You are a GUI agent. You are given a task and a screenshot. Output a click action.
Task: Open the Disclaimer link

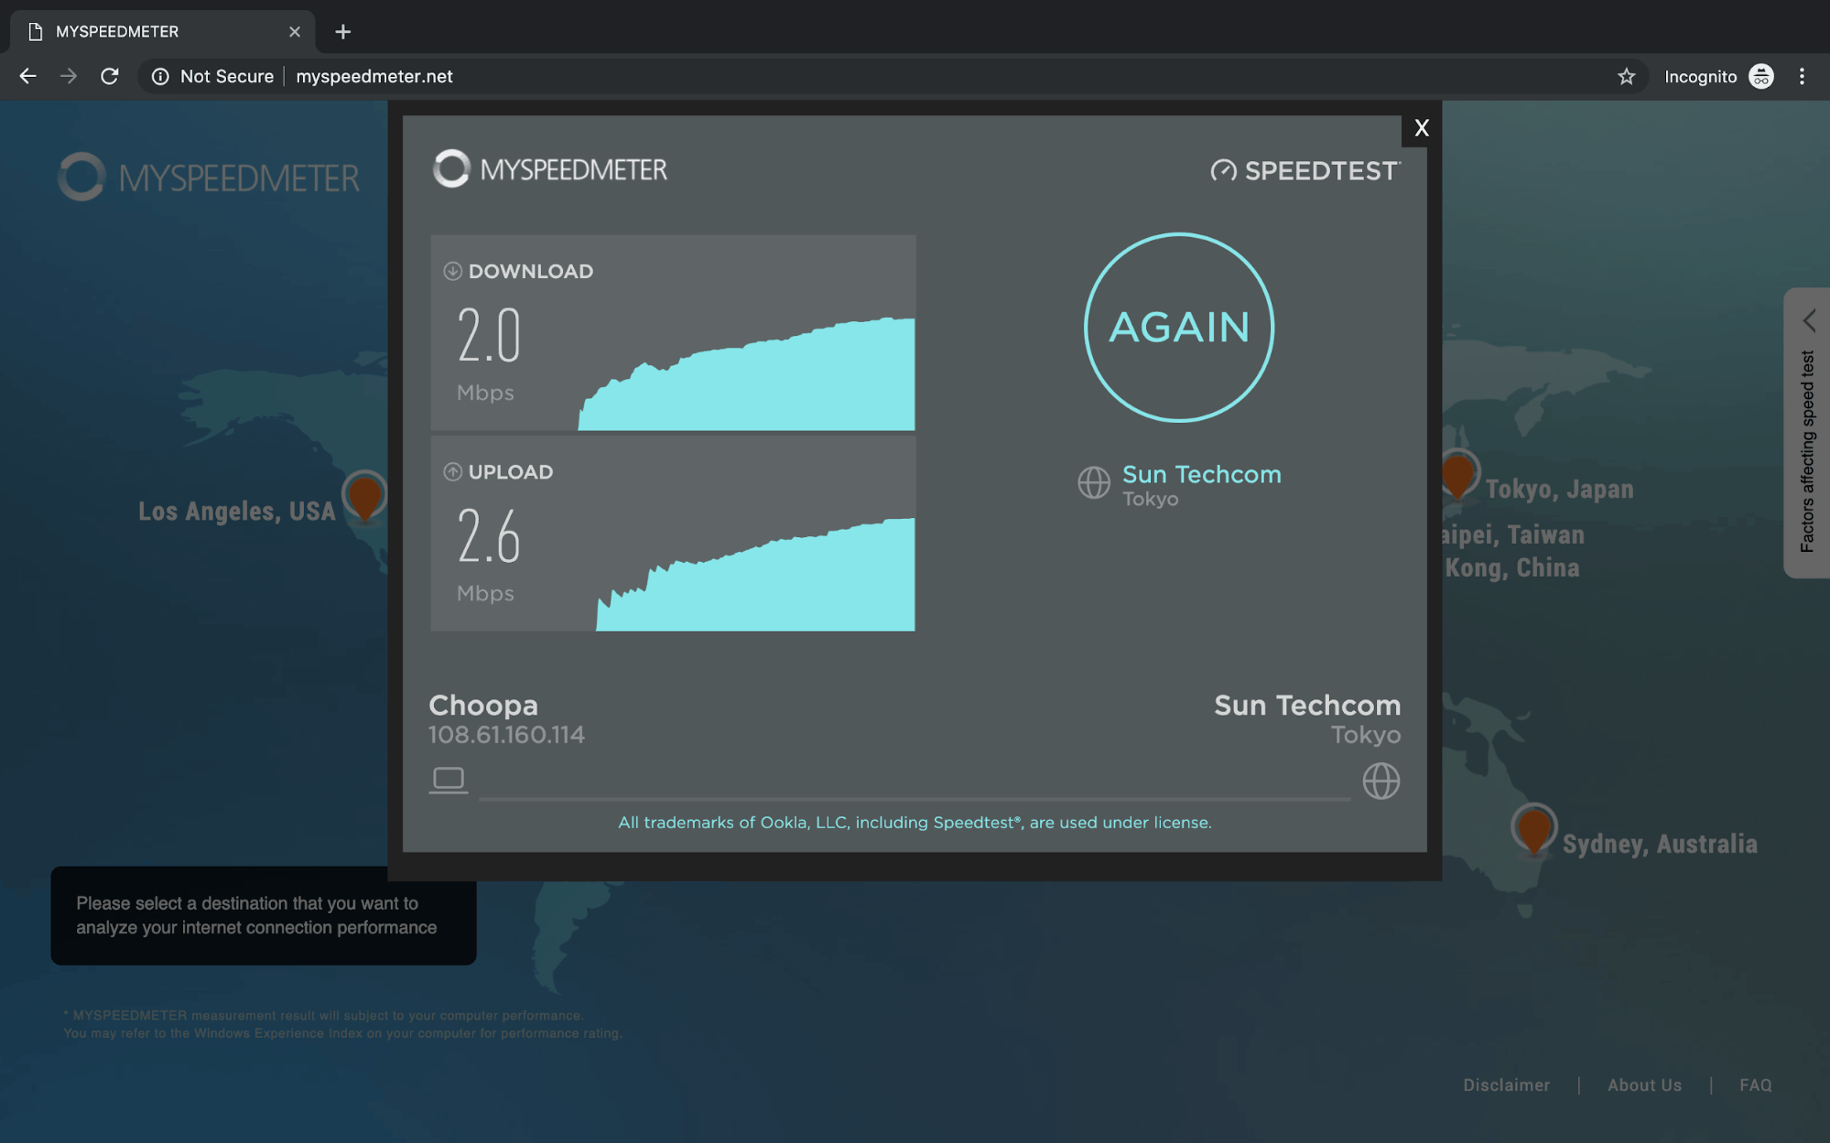(1506, 1084)
